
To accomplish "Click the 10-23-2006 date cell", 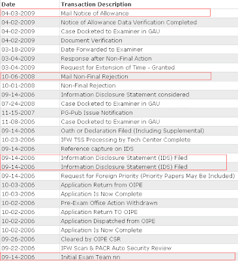I will [x=18, y=140].
